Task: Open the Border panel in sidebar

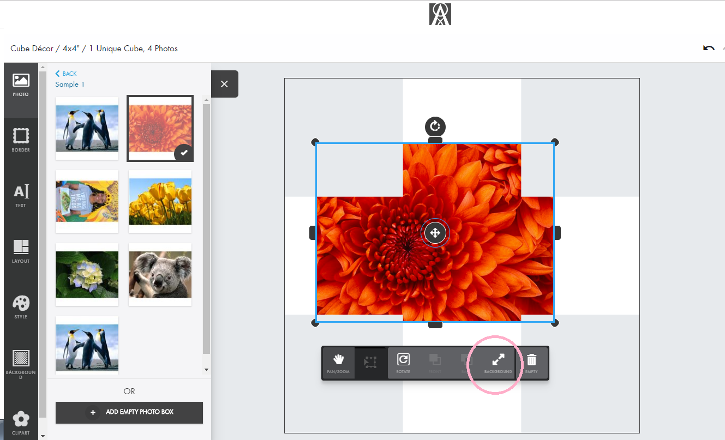Action: pos(21,140)
